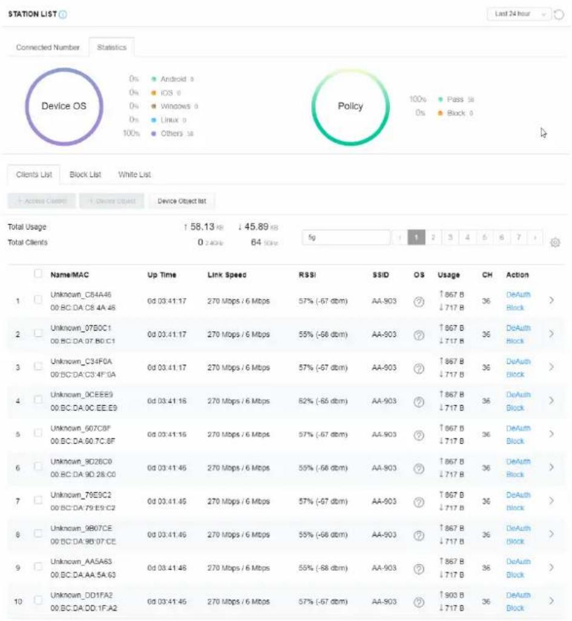Open the Clients List tab
This screenshot has width=572, height=621.
(34, 175)
